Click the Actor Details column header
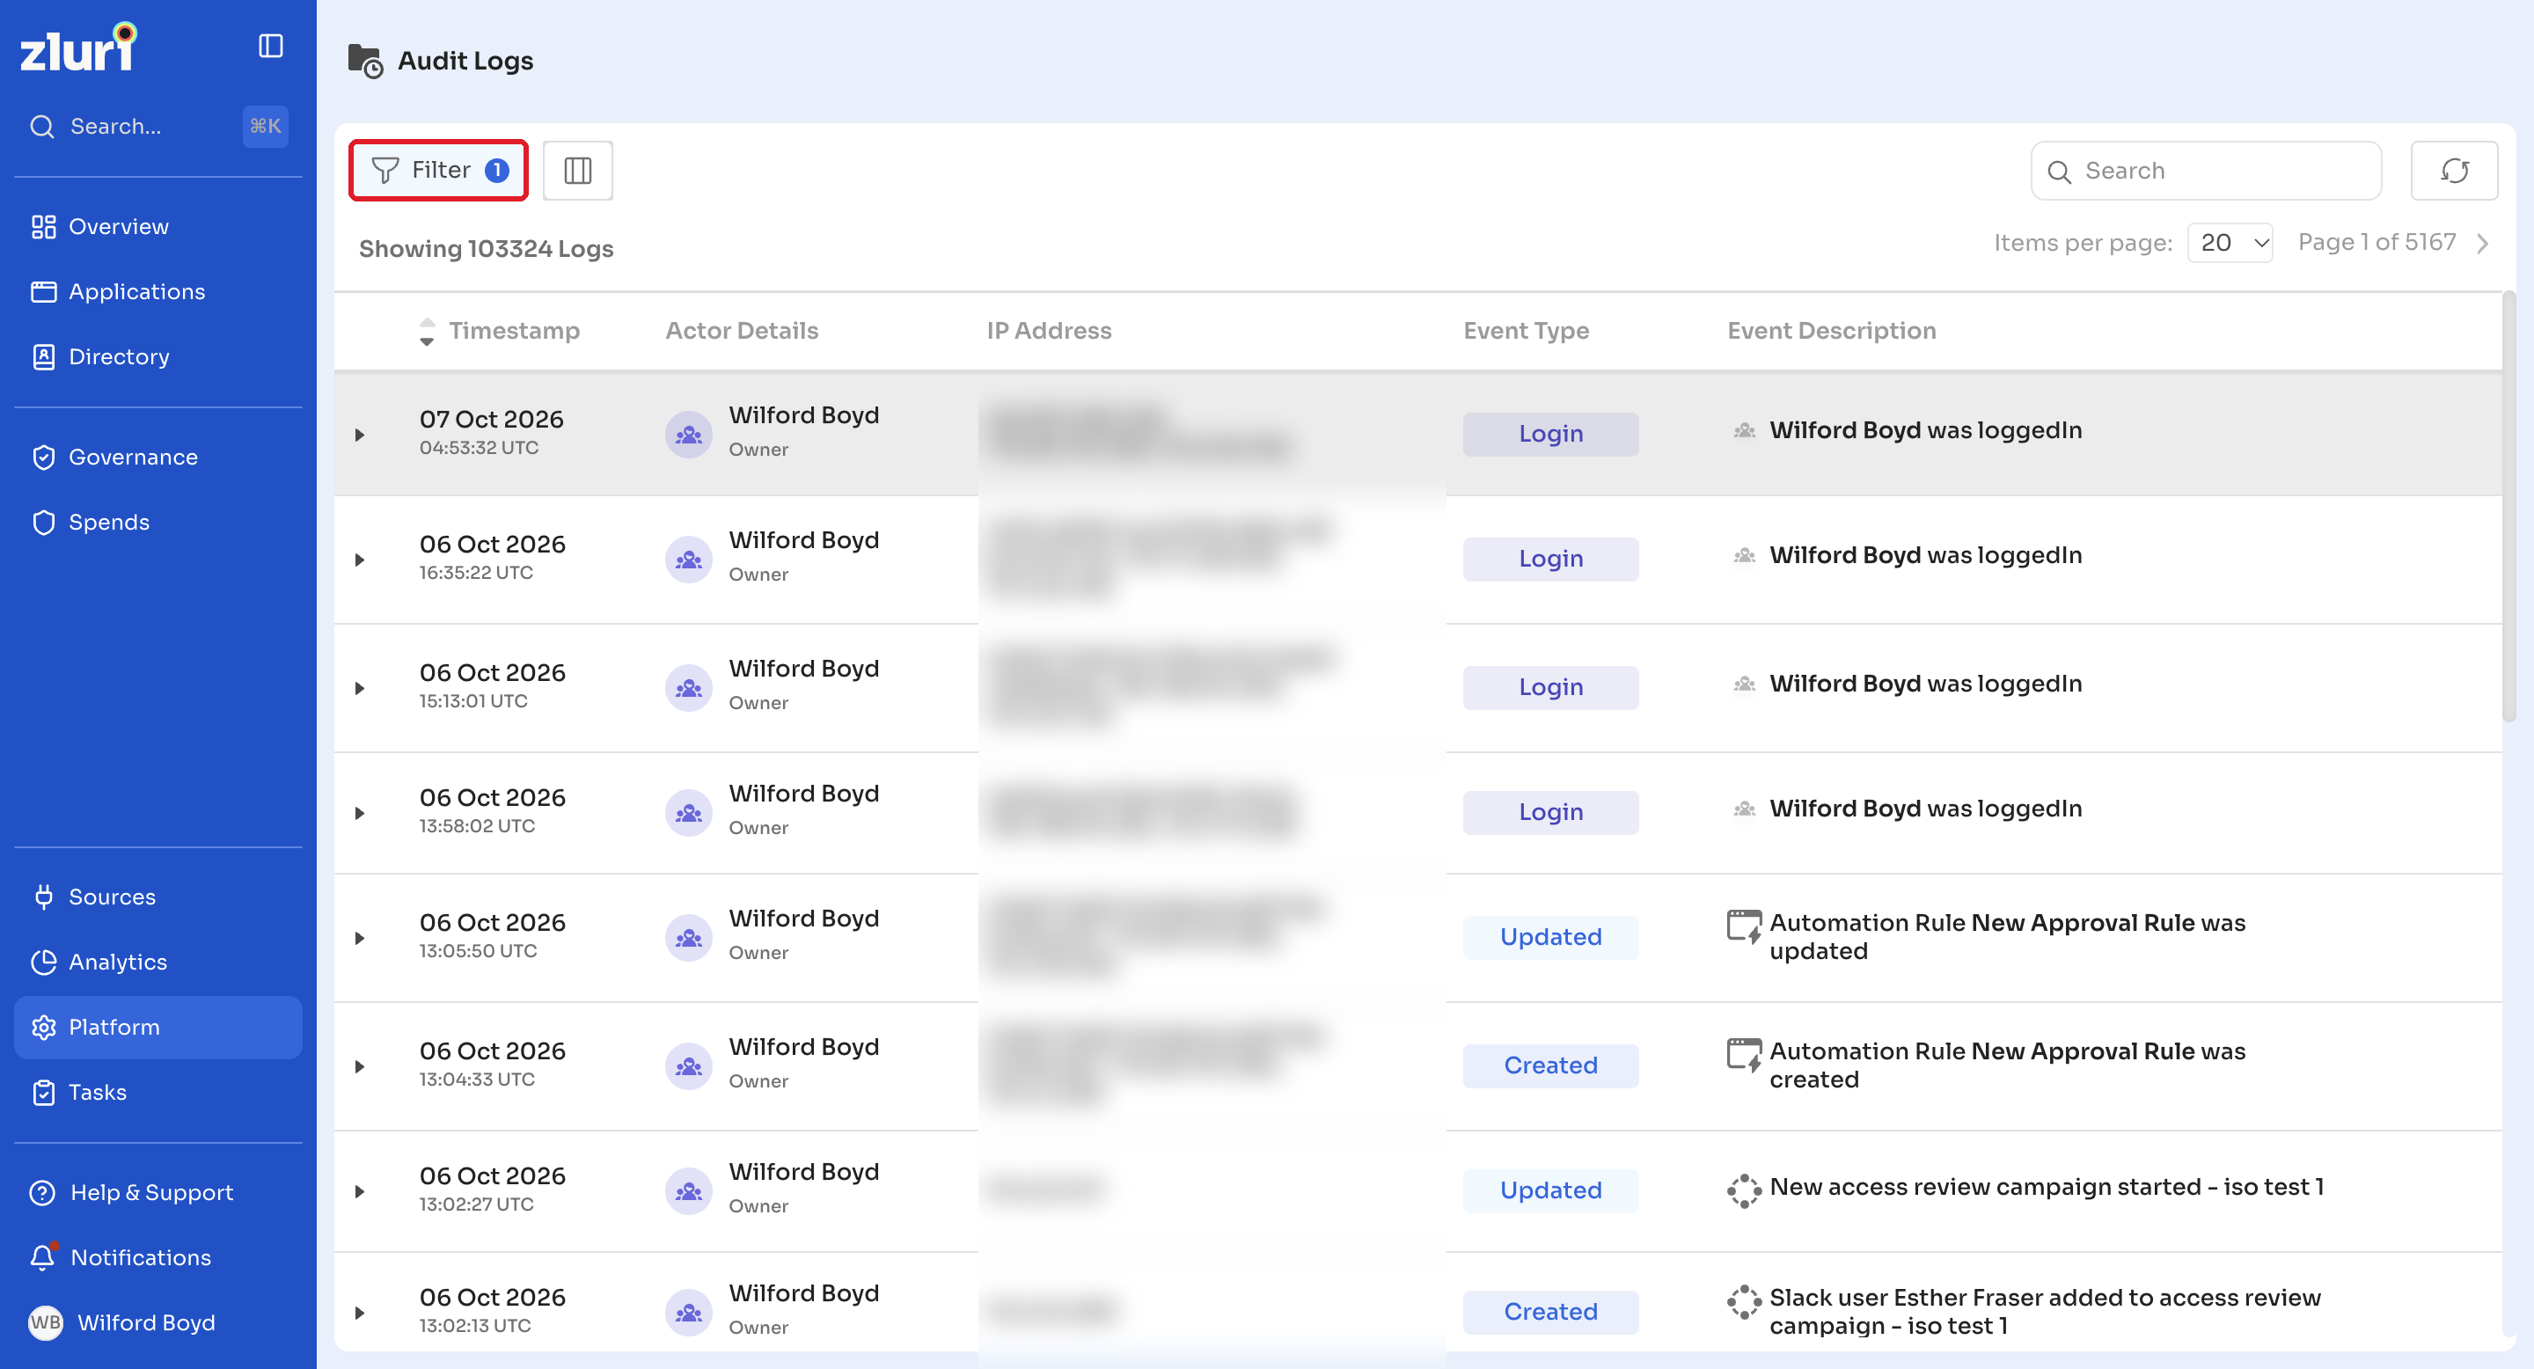The height and width of the screenshot is (1369, 2534). pos(742,331)
